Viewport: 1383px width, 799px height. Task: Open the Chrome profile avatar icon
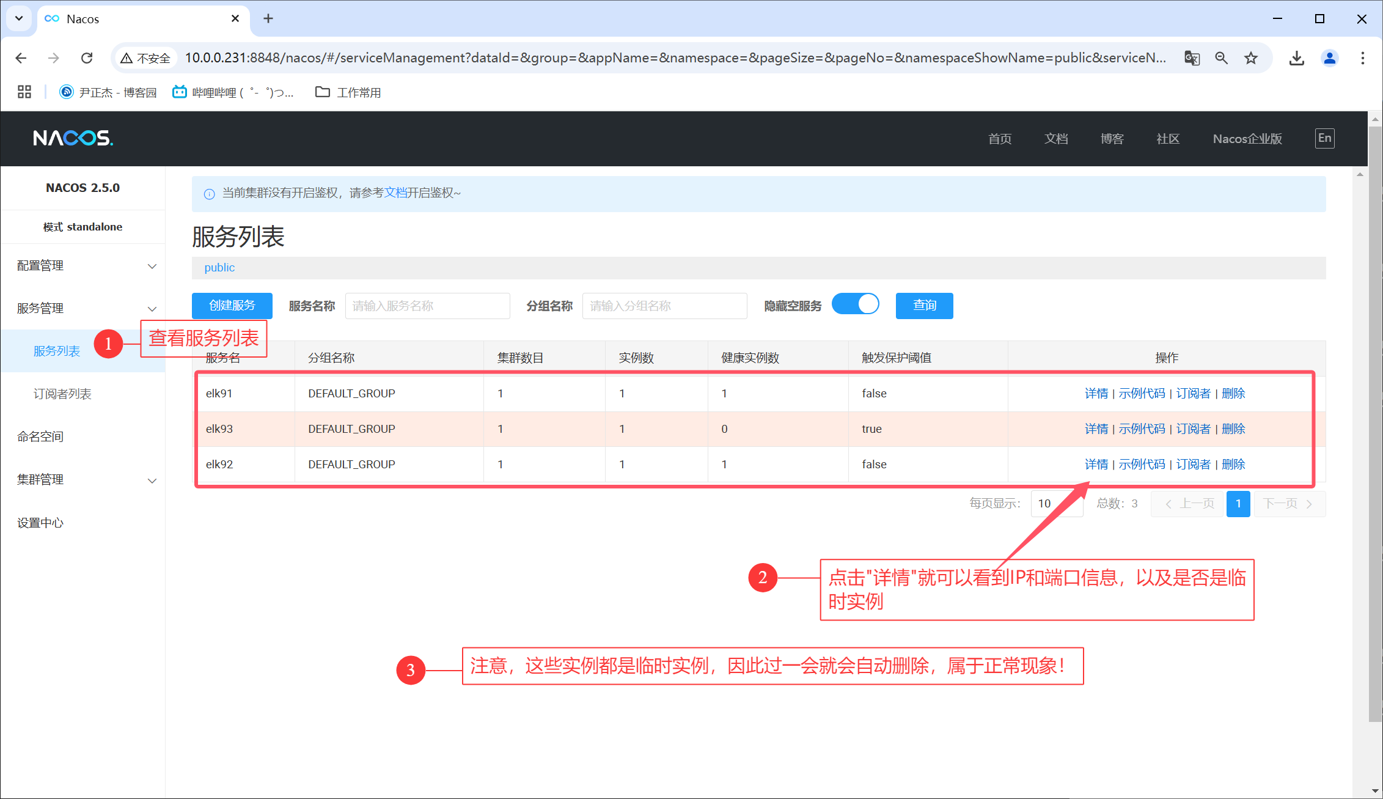1329,58
